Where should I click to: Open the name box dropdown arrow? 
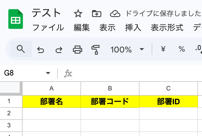pyautogui.click(x=48, y=73)
